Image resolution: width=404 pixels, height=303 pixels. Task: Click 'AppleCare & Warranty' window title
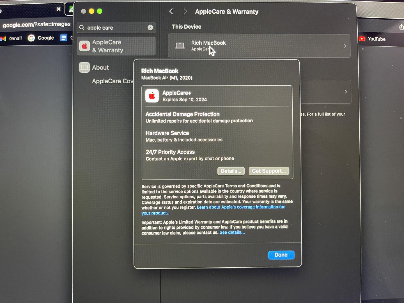227,12
